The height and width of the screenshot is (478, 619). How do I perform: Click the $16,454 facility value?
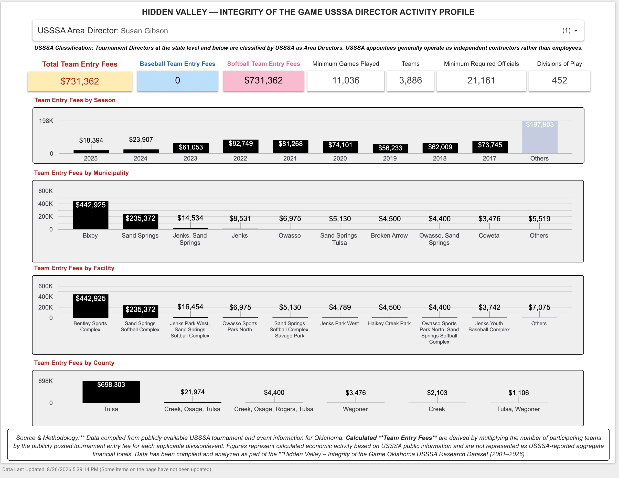pos(190,307)
